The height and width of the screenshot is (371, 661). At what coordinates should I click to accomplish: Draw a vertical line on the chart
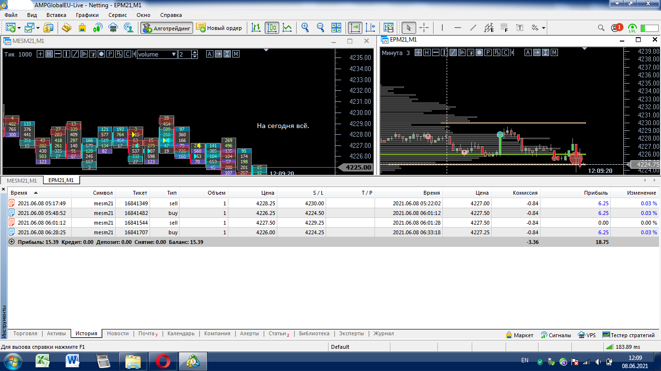pyautogui.click(x=442, y=28)
